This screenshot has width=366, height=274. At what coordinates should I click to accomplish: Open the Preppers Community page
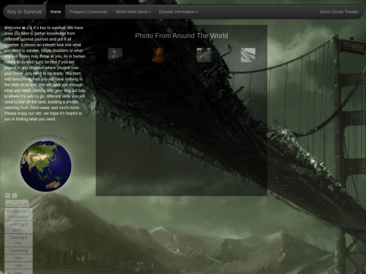click(88, 12)
